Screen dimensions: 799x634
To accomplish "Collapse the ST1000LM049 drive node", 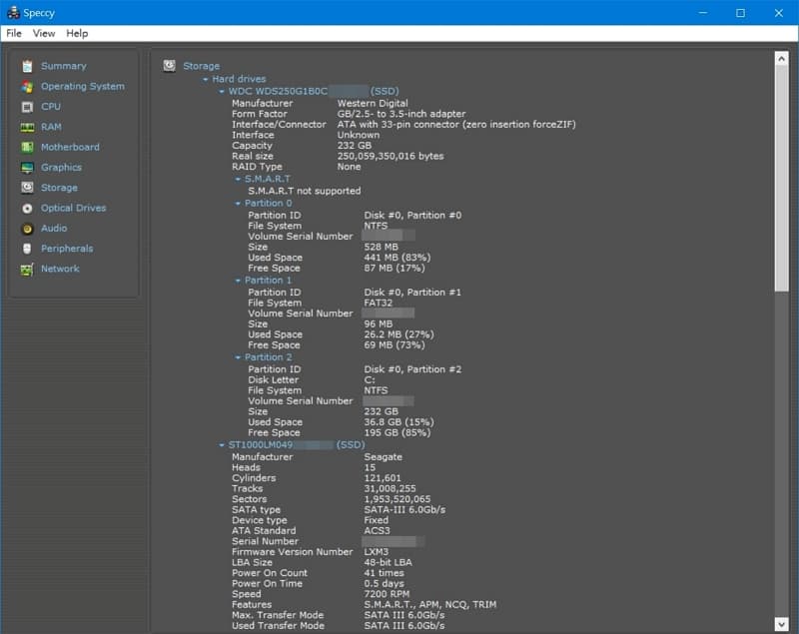I will [222, 445].
